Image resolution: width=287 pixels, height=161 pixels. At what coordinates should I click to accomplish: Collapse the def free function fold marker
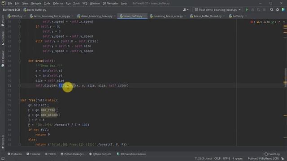click(x=20, y=100)
